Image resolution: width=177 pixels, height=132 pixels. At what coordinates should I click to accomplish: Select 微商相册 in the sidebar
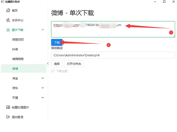(18, 59)
